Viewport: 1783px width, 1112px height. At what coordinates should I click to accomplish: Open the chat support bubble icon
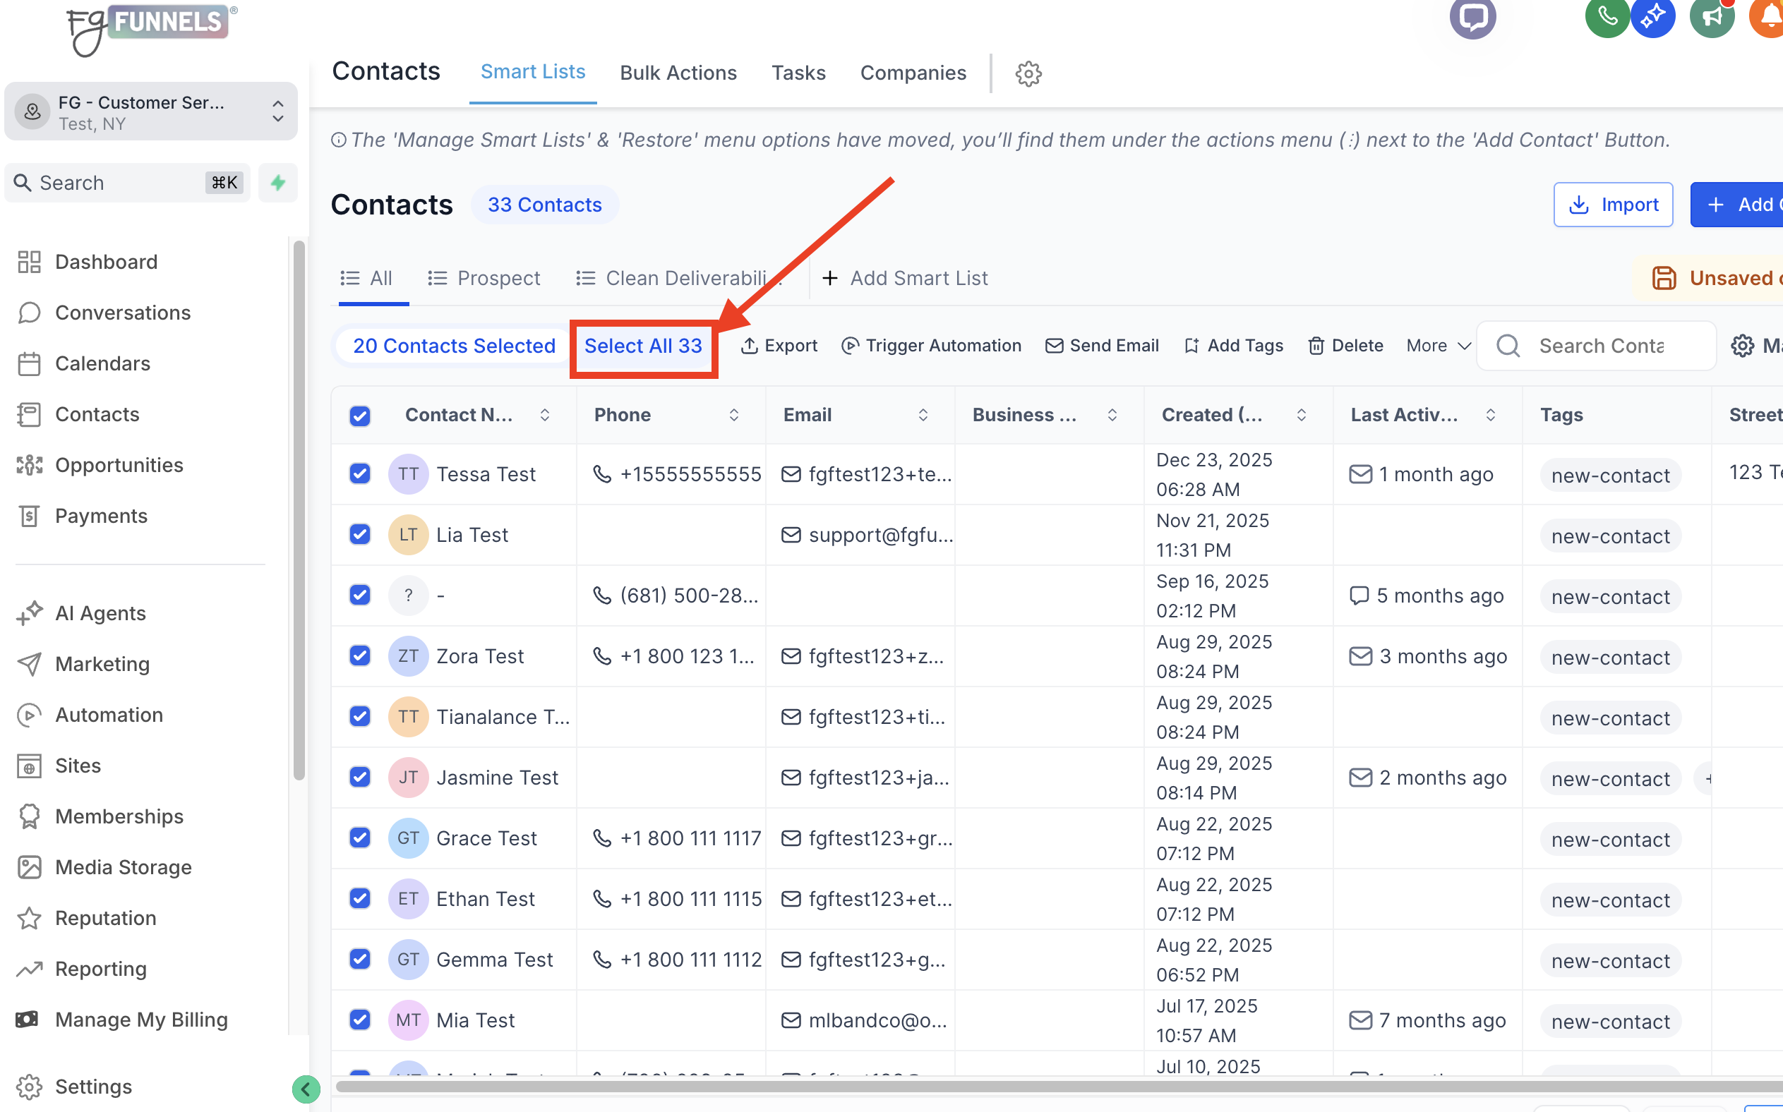[1472, 16]
